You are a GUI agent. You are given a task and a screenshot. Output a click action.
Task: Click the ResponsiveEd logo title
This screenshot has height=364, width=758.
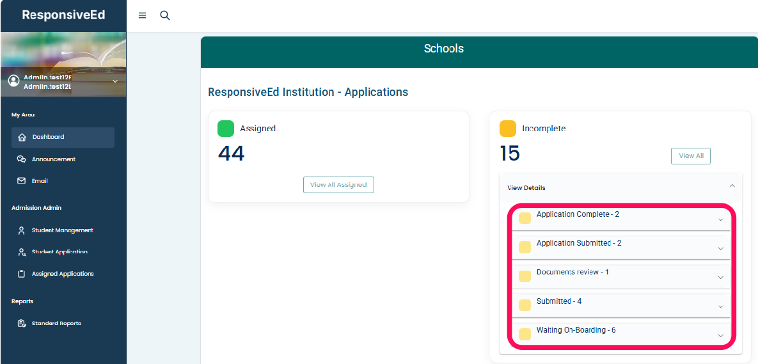coord(63,15)
